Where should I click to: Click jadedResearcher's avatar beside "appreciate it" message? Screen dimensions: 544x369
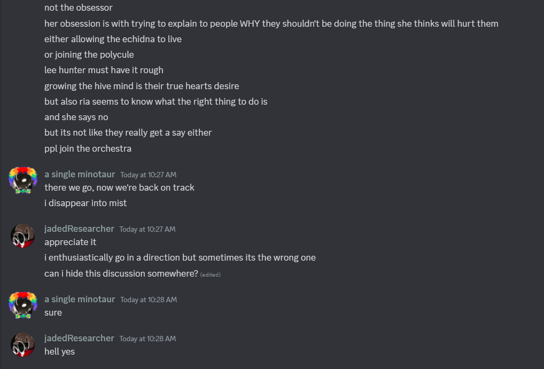coord(22,235)
